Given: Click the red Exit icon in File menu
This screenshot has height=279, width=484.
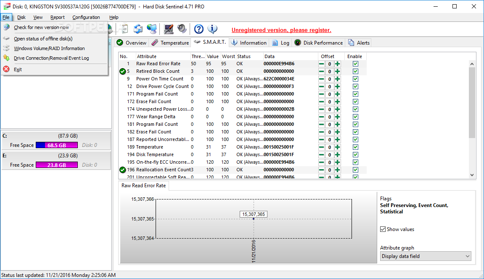Looking at the screenshot, I should point(6,69).
